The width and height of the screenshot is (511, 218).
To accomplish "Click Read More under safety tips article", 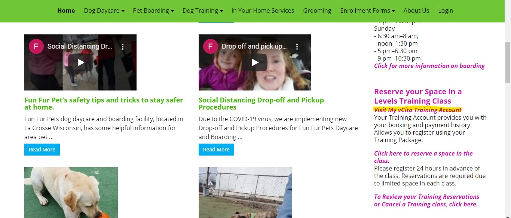I will [x=42, y=150].
